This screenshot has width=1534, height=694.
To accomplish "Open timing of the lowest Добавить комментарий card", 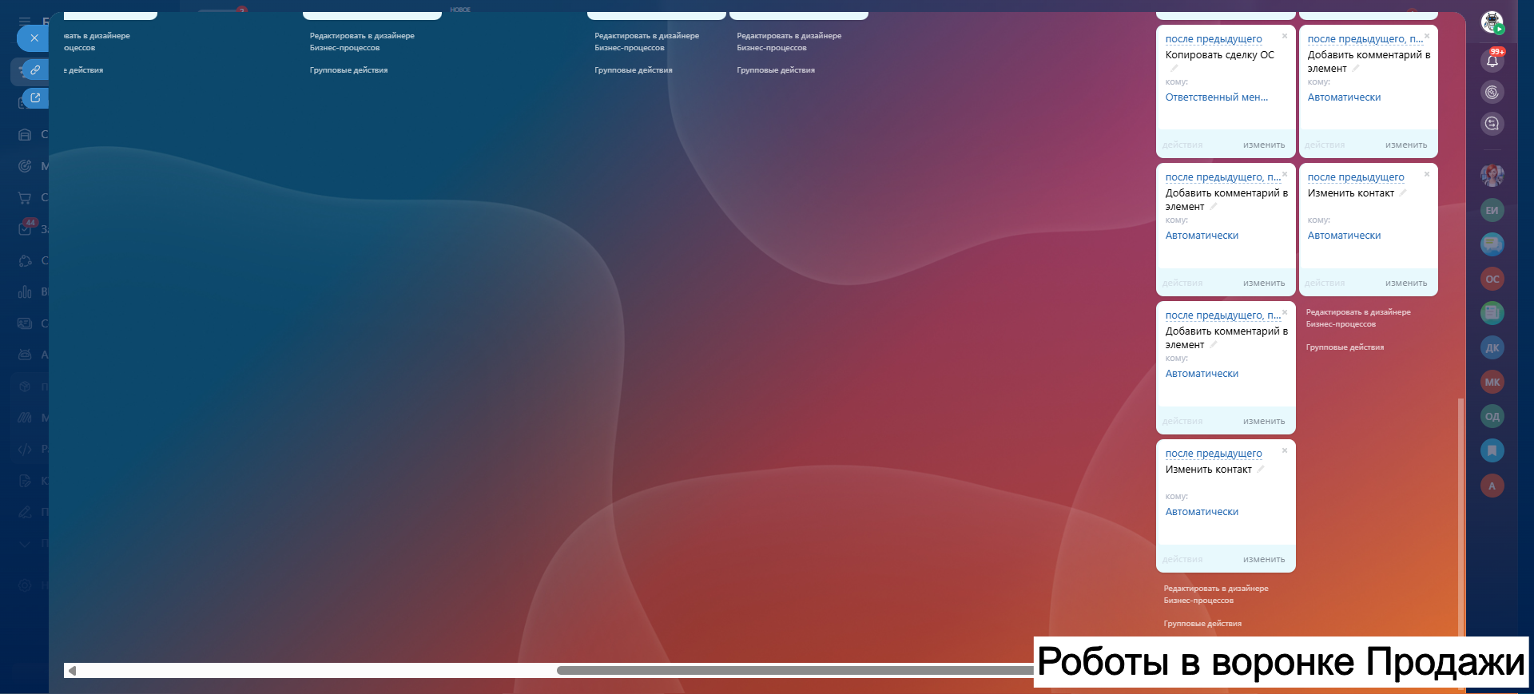I will tap(1222, 315).
